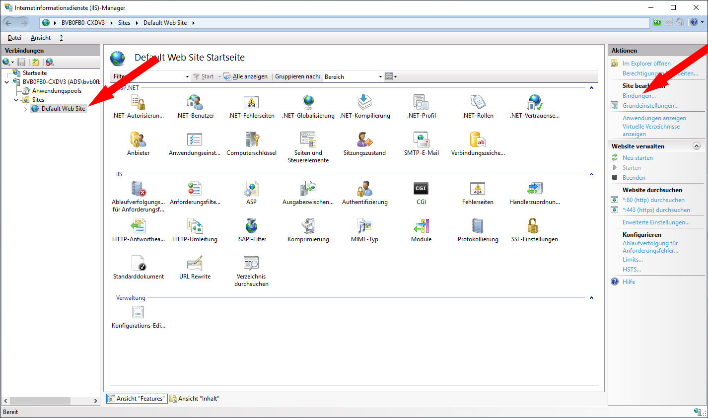Open the Komprimierung feature icon
Screen dimensions: 708x418
[x=308, y=226]
